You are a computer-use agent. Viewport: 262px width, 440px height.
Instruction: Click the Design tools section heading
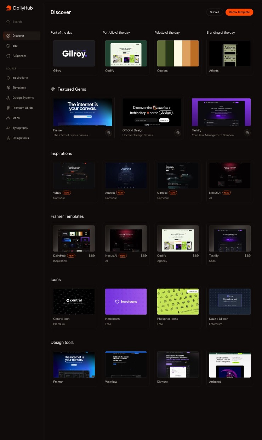click(62, 343)
